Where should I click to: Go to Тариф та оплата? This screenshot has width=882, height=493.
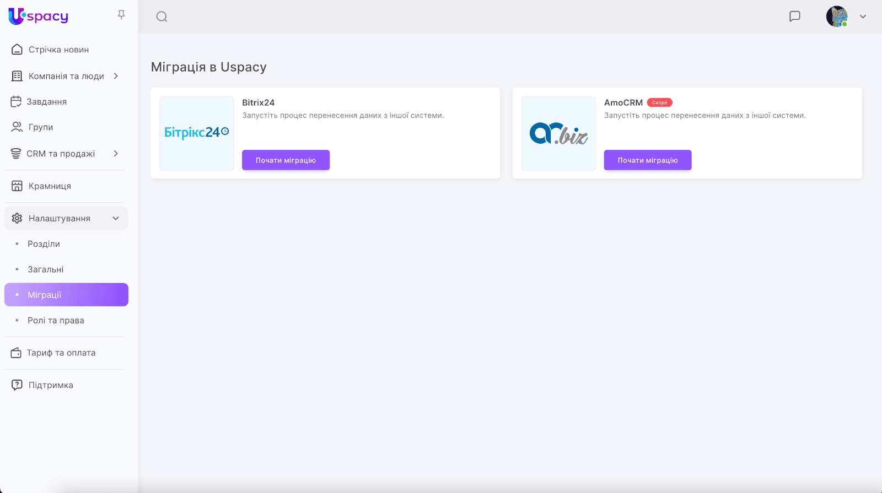coord(61,353)
